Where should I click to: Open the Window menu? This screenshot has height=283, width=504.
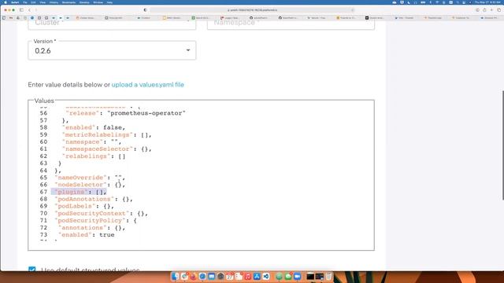(x=98, y=2)
